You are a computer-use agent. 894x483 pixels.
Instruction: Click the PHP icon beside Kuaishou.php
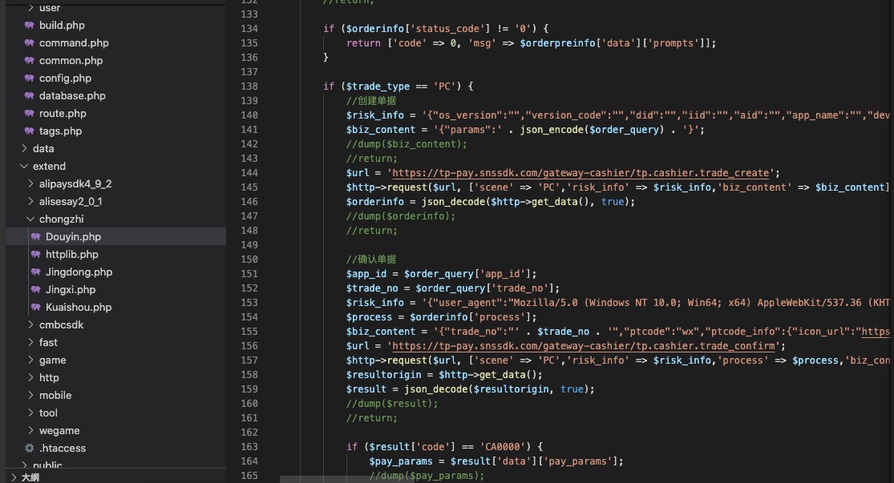tap(36, 308)
